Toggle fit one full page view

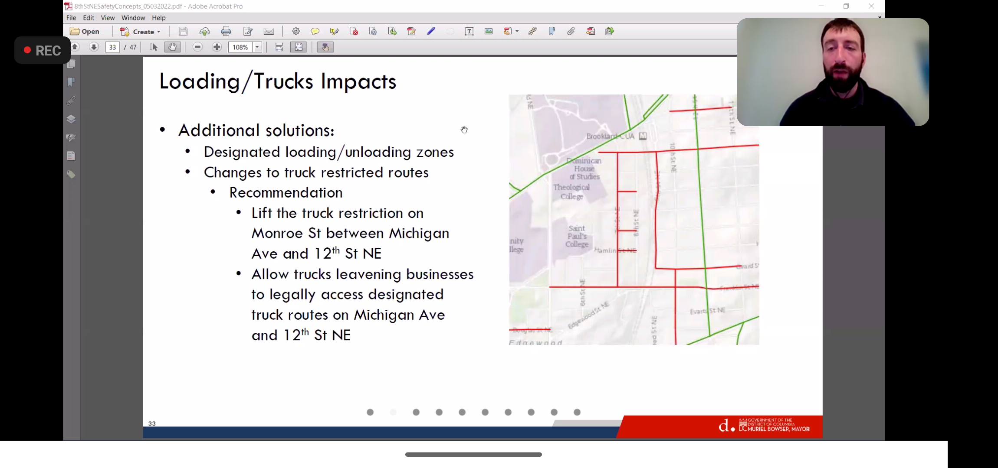click(299, 47)
